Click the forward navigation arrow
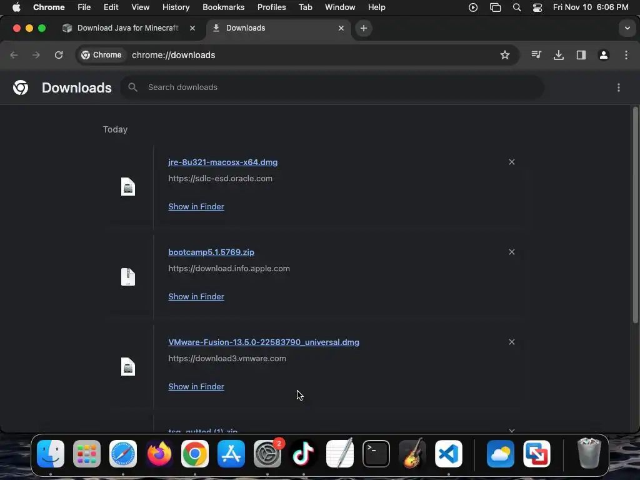Image resolution: width=640 pixels, height=480 pixels. tap(36, 55)
